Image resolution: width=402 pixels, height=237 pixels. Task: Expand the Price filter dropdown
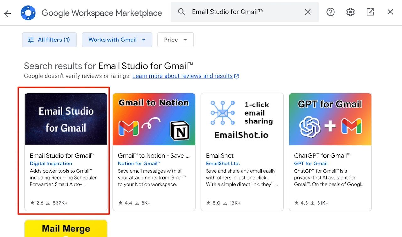(175, 40)
